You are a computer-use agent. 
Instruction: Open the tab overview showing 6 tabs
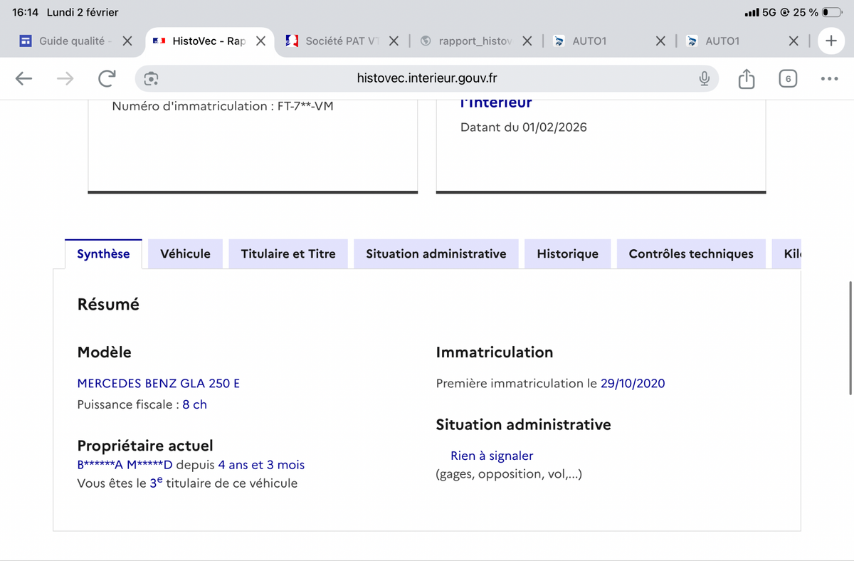(787, 78)
